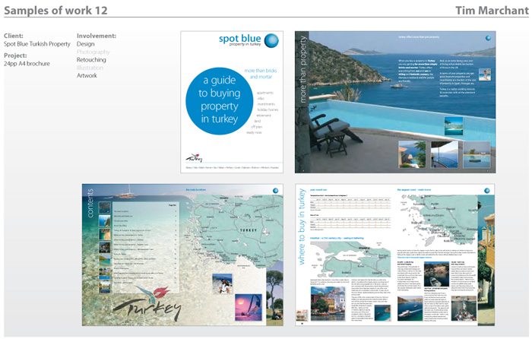Click 'where to buy in turkey' vertical title
The width and height of the screenshot is (532, 339).
301,227
